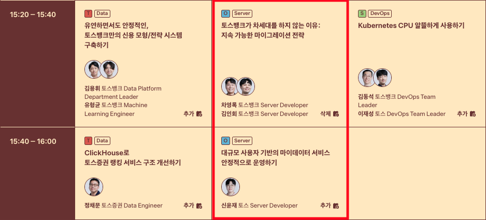Click speaker line 정채문 토스증권 Data Engineer

click(123, 206)
